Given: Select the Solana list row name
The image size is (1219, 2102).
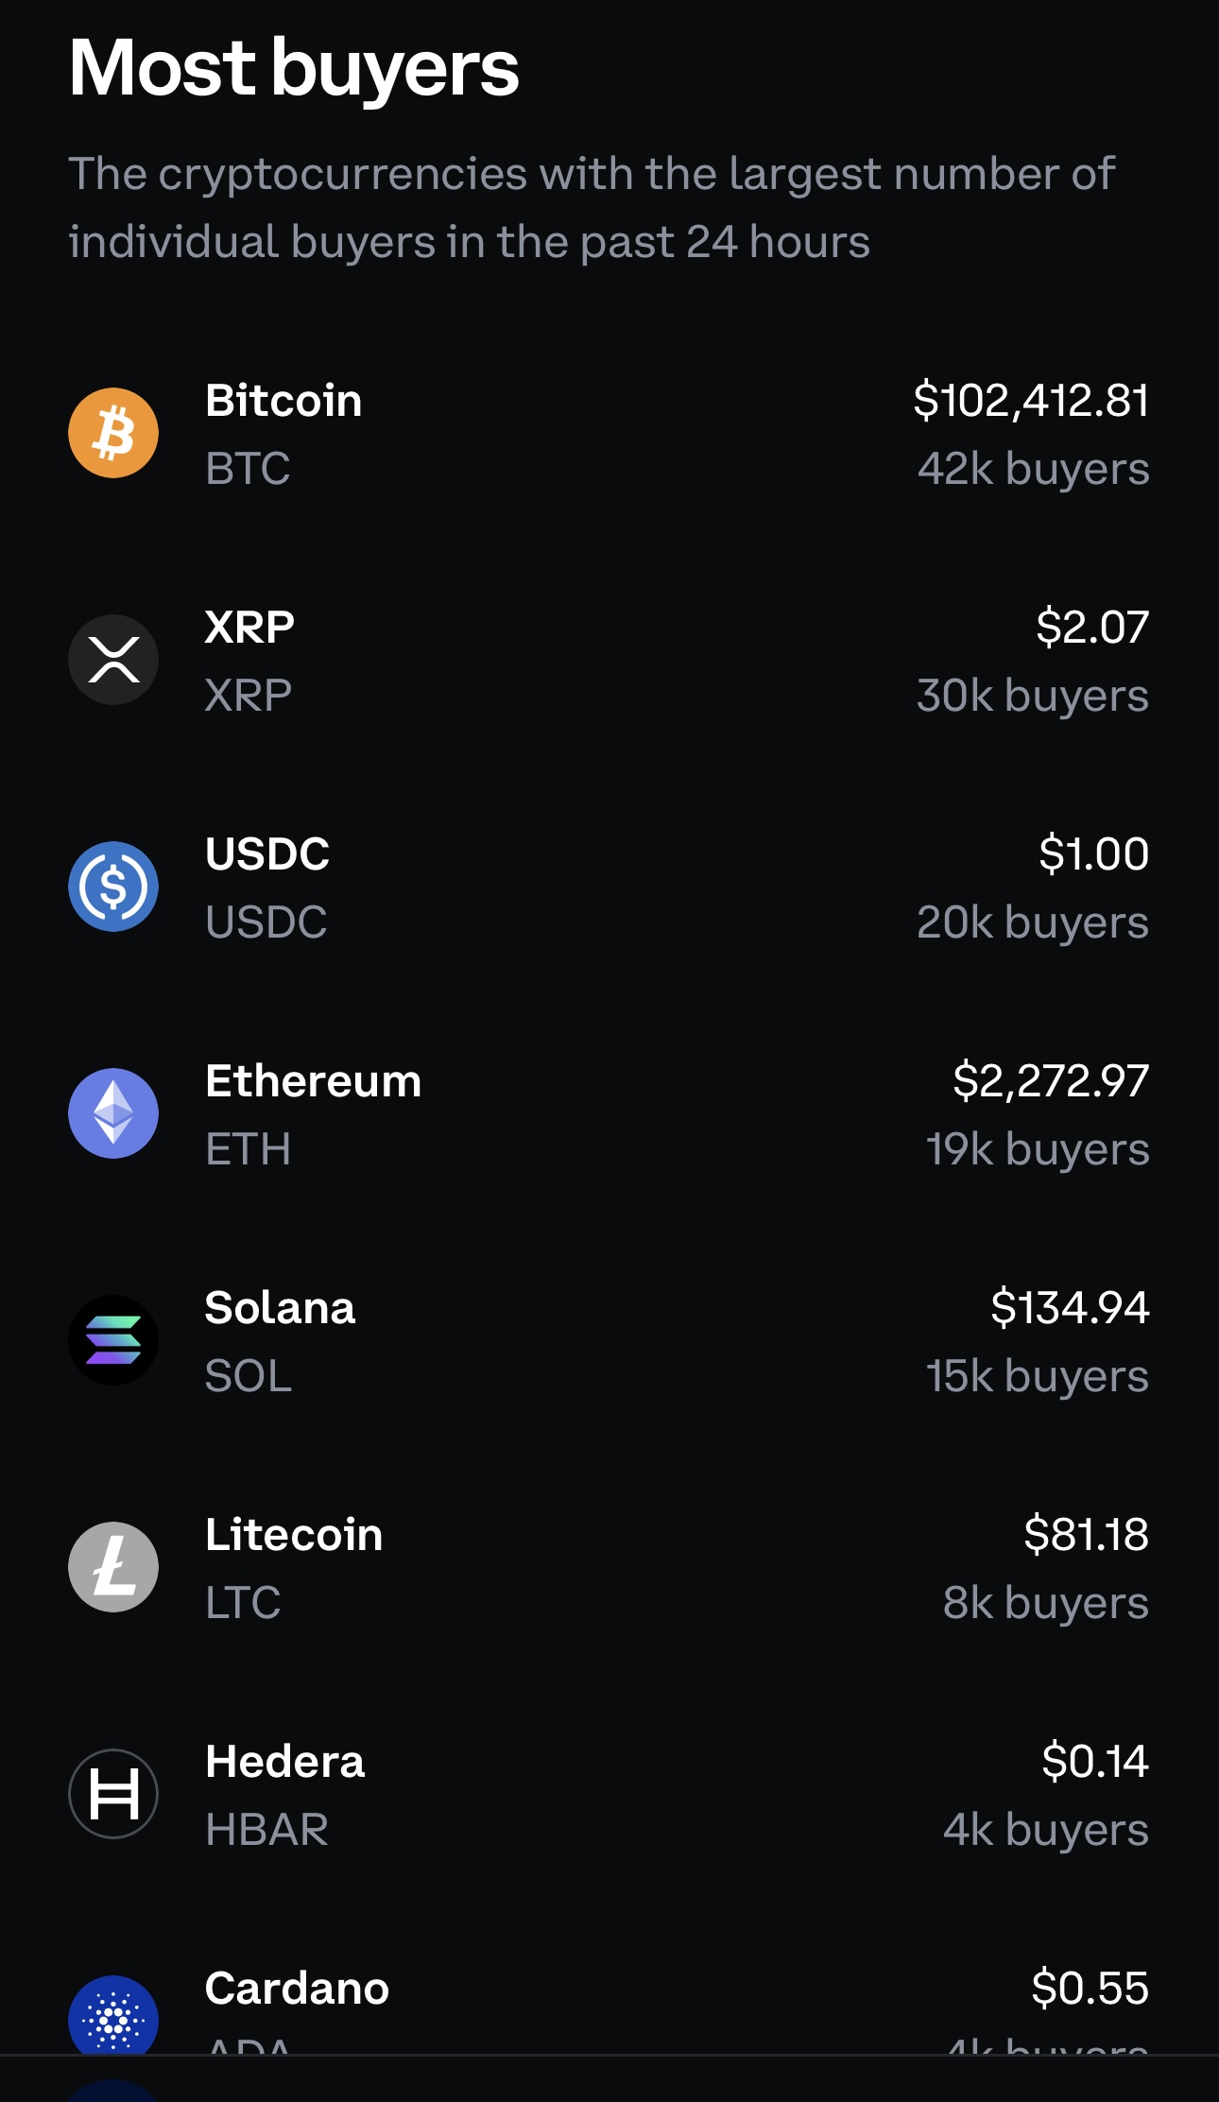Looking at the screenshot, I should [x=280, y=1308].
